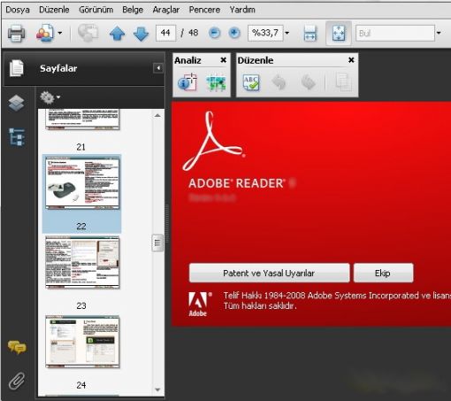
Task: Click the page number field showing 44
Action: pyautogui.click(x=165, y=33)
